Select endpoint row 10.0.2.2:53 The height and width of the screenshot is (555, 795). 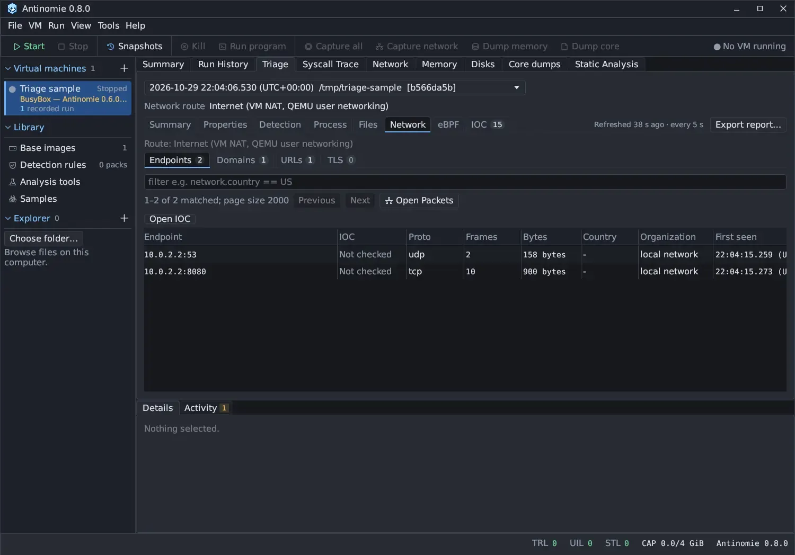(465, 254)
